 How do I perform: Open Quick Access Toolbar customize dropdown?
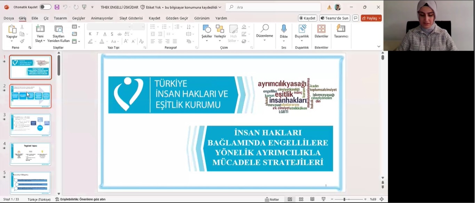click(92, 7)
